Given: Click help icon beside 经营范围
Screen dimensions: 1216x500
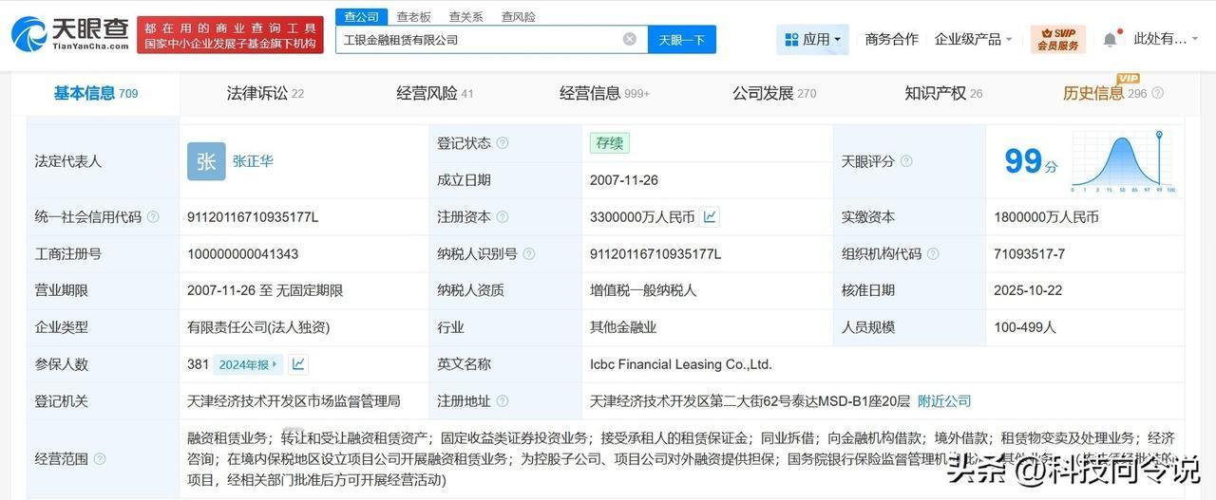Looking at the screenshot, I should point(100,459).
